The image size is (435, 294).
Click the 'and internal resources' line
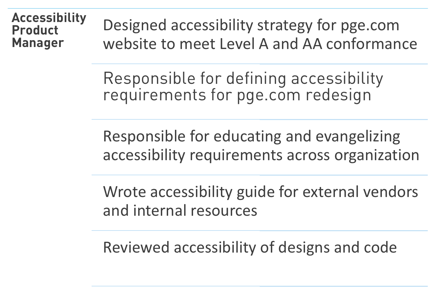180,210
